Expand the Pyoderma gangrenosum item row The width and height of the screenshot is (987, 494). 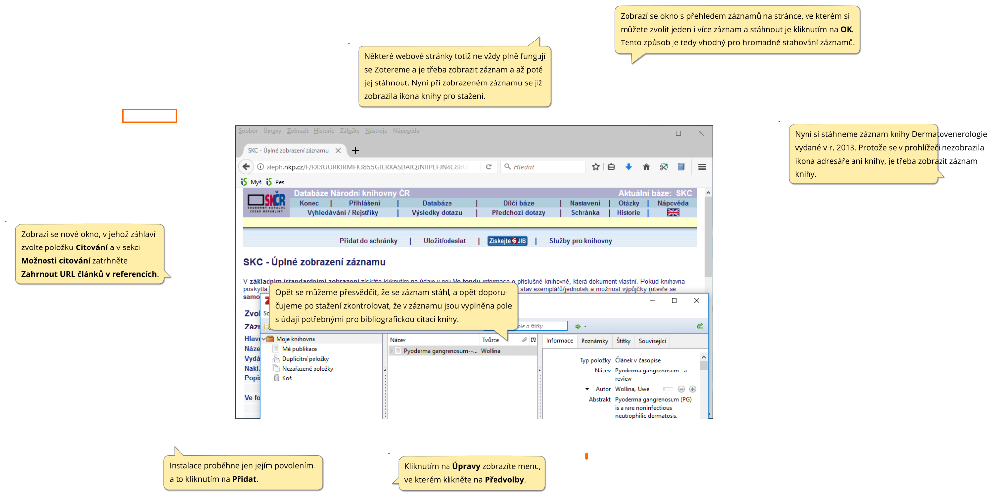[392, 351]
